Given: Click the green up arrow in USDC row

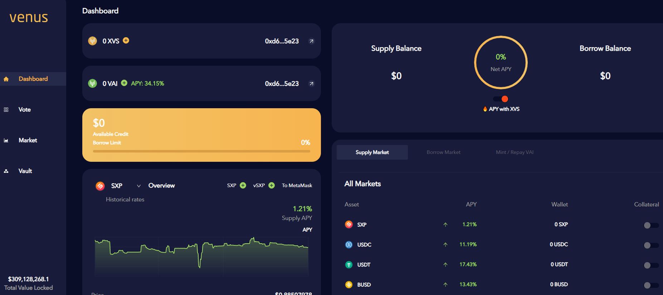Looking at the screenshot, I should point(445,245).
